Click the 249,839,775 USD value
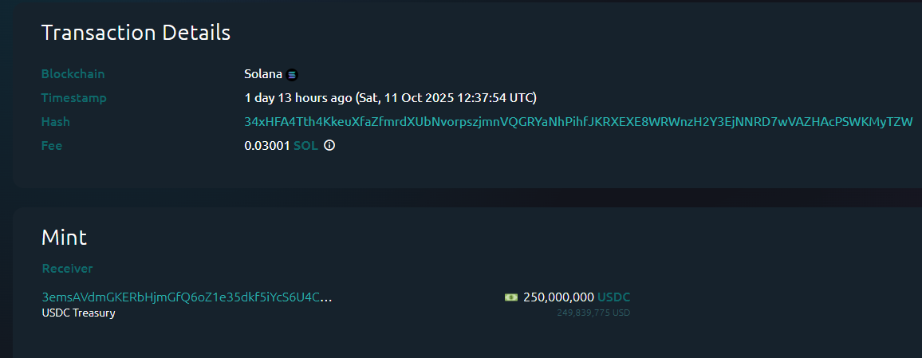This screenshot has height=358, width=922. [593, 313]
